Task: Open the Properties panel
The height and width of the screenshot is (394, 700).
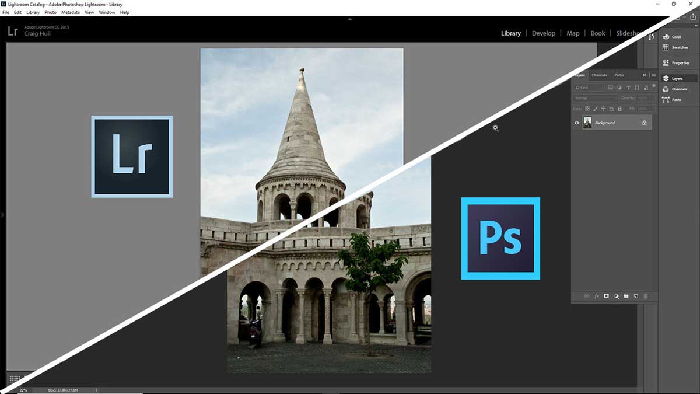Action: pos(678,62)
